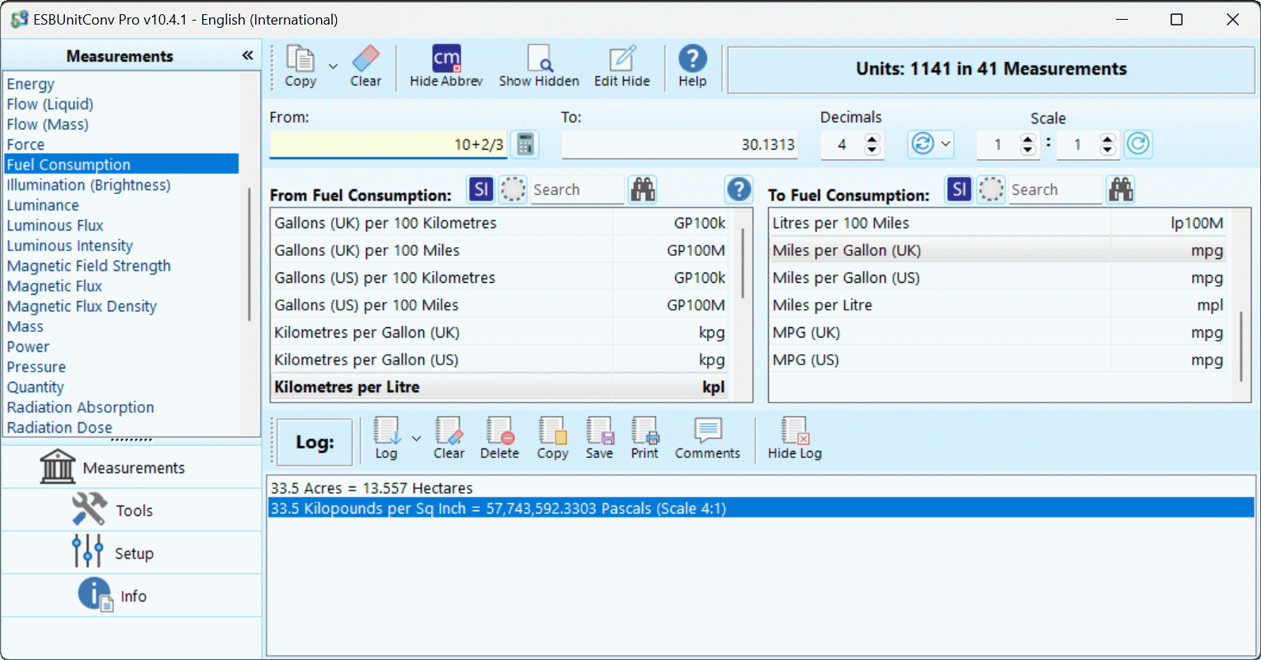
Task: Open the Tools navigation tab
Action: tap(132, 510)
